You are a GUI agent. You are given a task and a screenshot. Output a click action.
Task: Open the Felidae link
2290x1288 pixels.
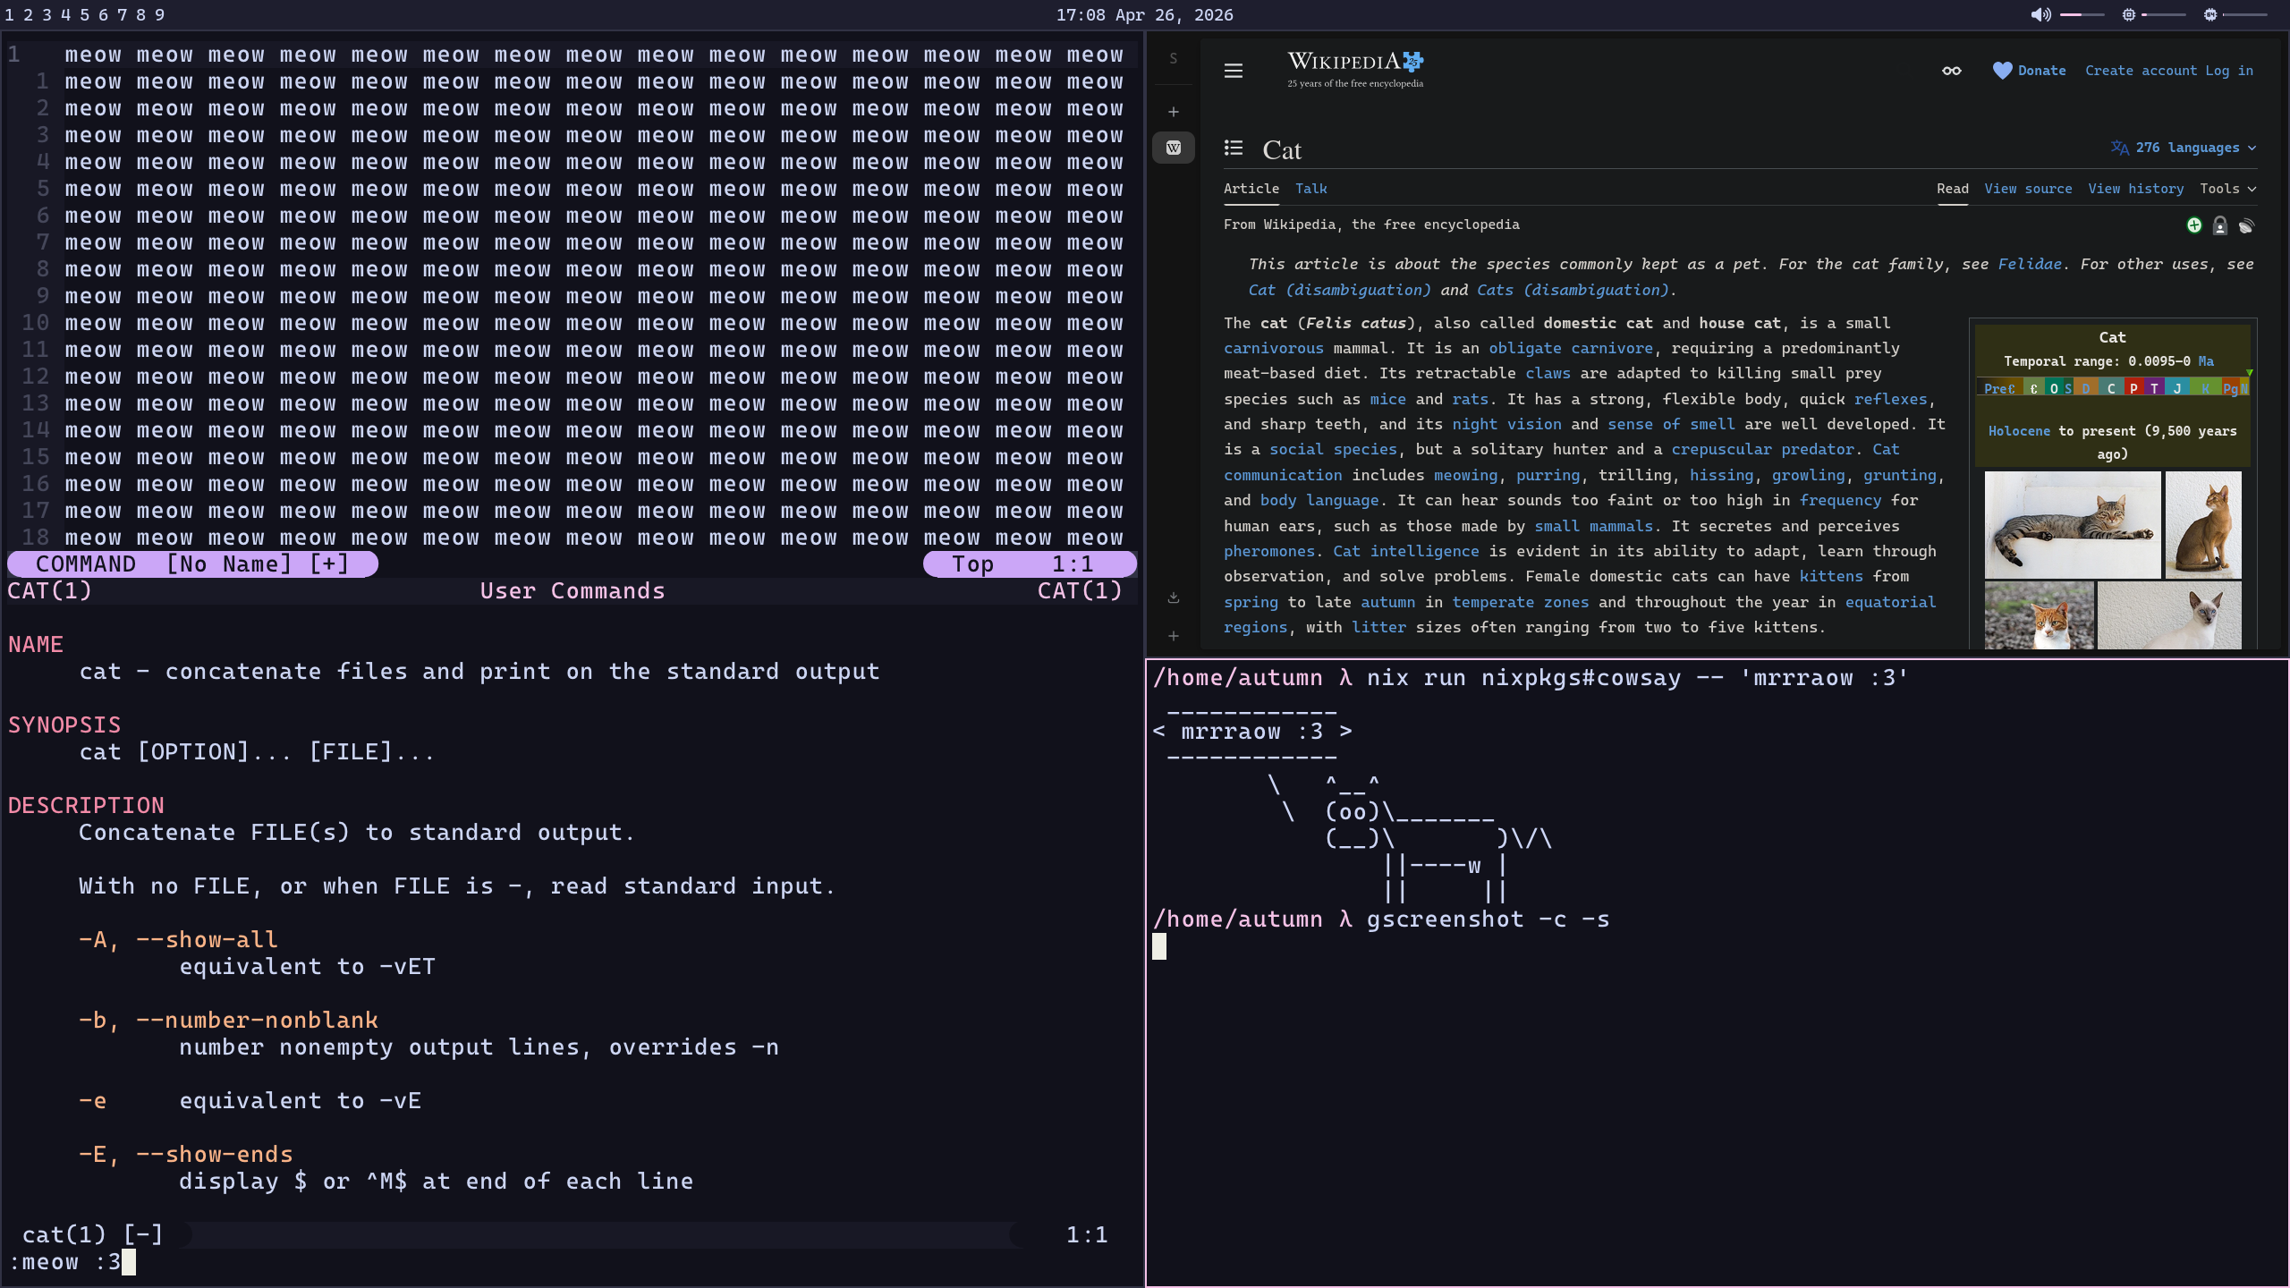tap(2030, 264)
